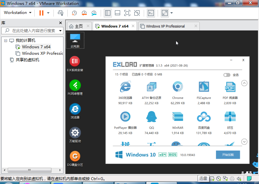Open EIX系统安装 desktop icon

75,64
